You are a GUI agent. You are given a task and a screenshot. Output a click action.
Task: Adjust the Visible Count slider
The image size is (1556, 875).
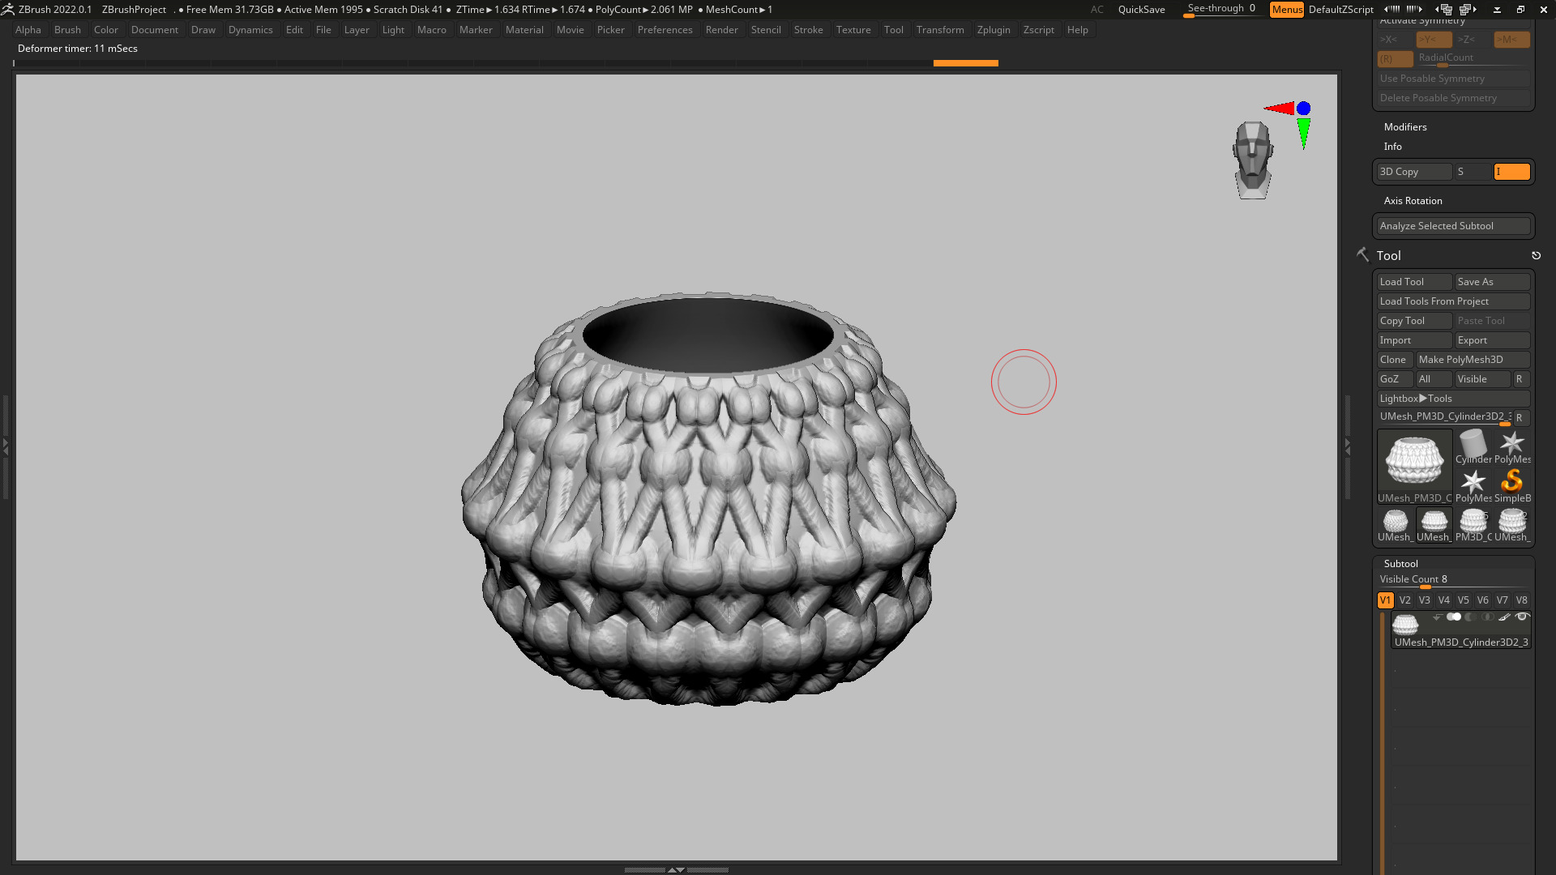point(1454,580)
